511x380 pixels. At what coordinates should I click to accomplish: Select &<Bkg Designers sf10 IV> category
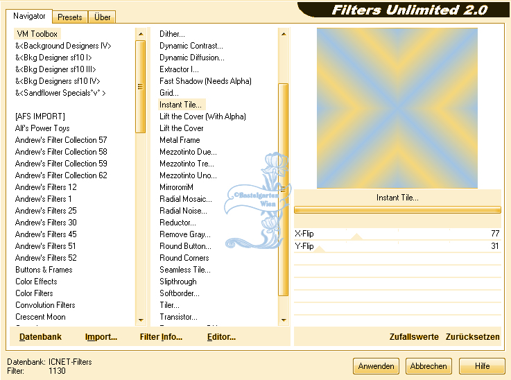tap(58, 81)
